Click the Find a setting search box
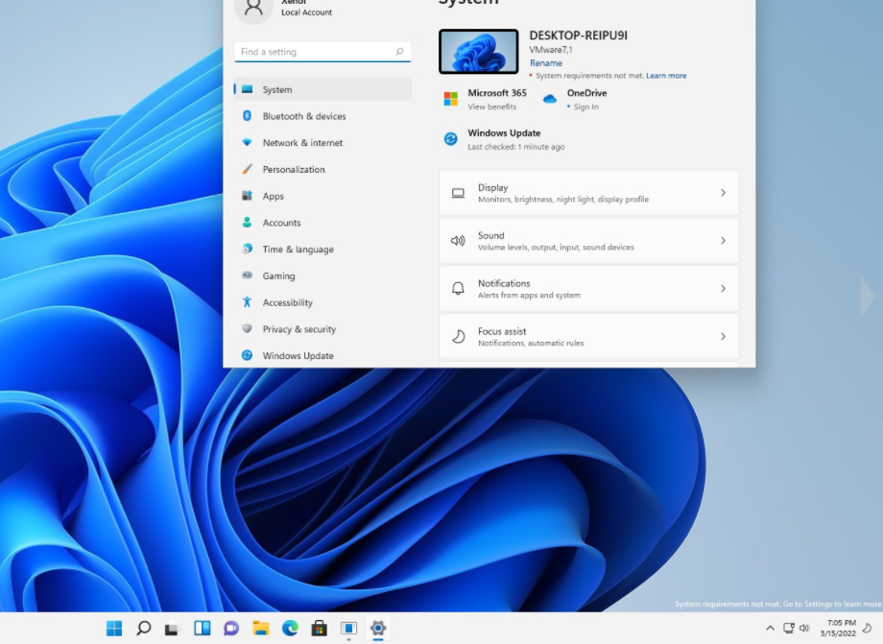Viewport: 883px width, 644px height. pyautogui.click(x=322, y=52)
